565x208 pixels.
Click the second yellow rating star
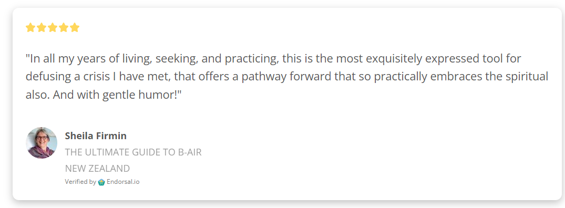pos(42,28)
